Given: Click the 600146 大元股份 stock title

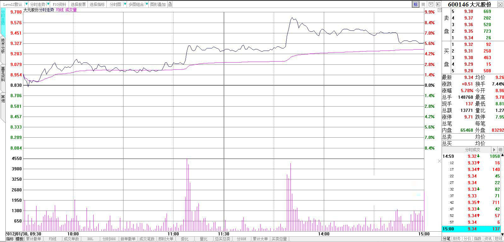Looking at the screenshot, I should [469, 4].
